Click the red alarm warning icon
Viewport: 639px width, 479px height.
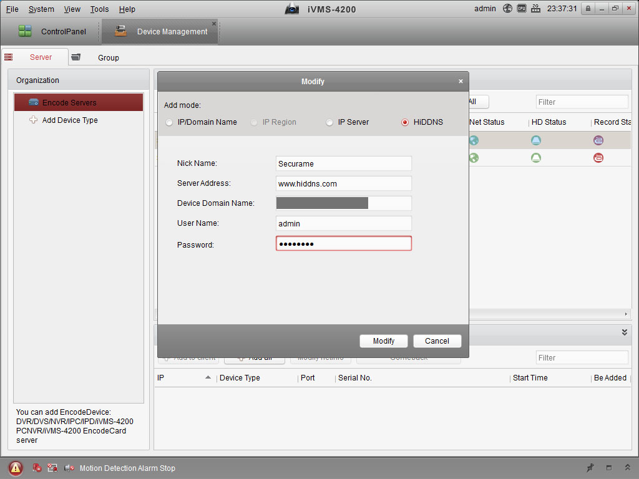[16, 468]
